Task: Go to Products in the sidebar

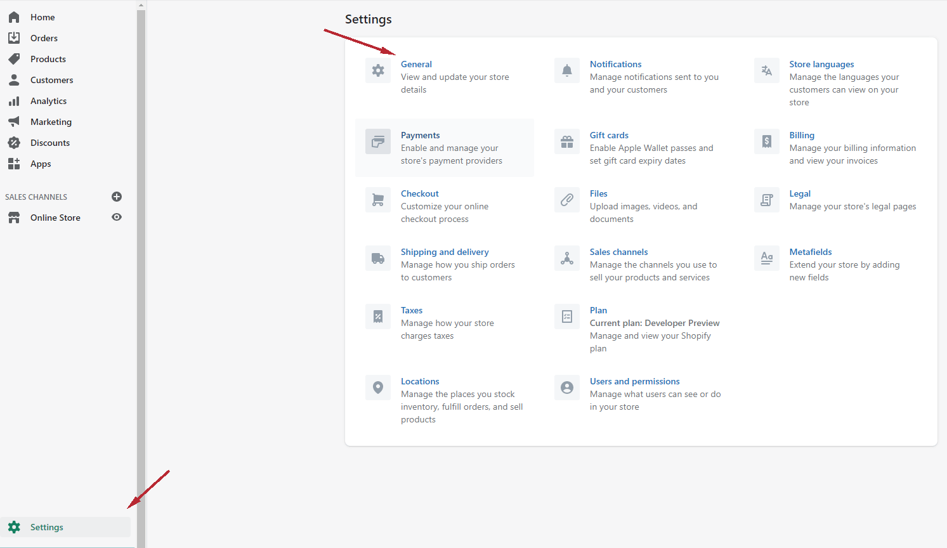Action: (48, 59)
